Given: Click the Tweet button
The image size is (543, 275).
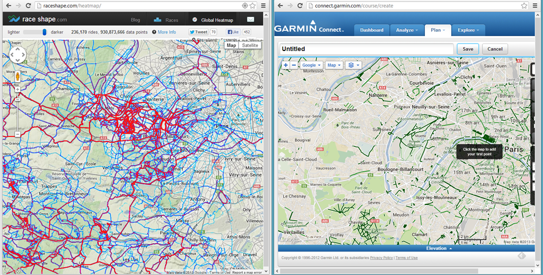Looking at the screenshot, I should [198, 32].
